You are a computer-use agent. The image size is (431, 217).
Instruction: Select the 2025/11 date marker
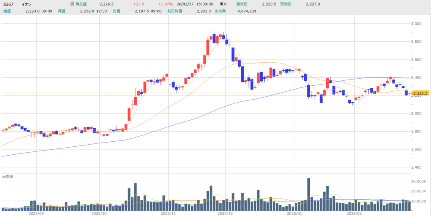pos(166,214)
